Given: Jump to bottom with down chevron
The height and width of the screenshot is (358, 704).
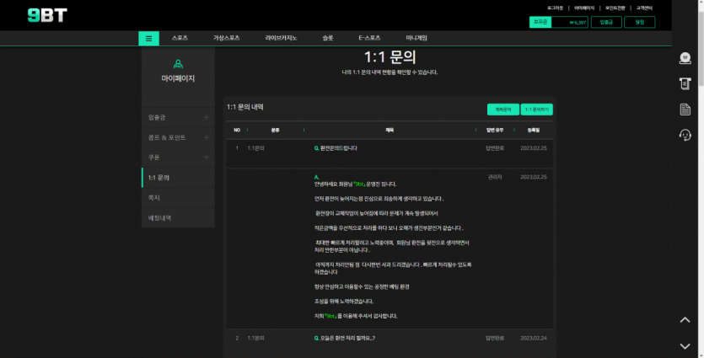Looking at the screenshot, I should click(685, 345).
